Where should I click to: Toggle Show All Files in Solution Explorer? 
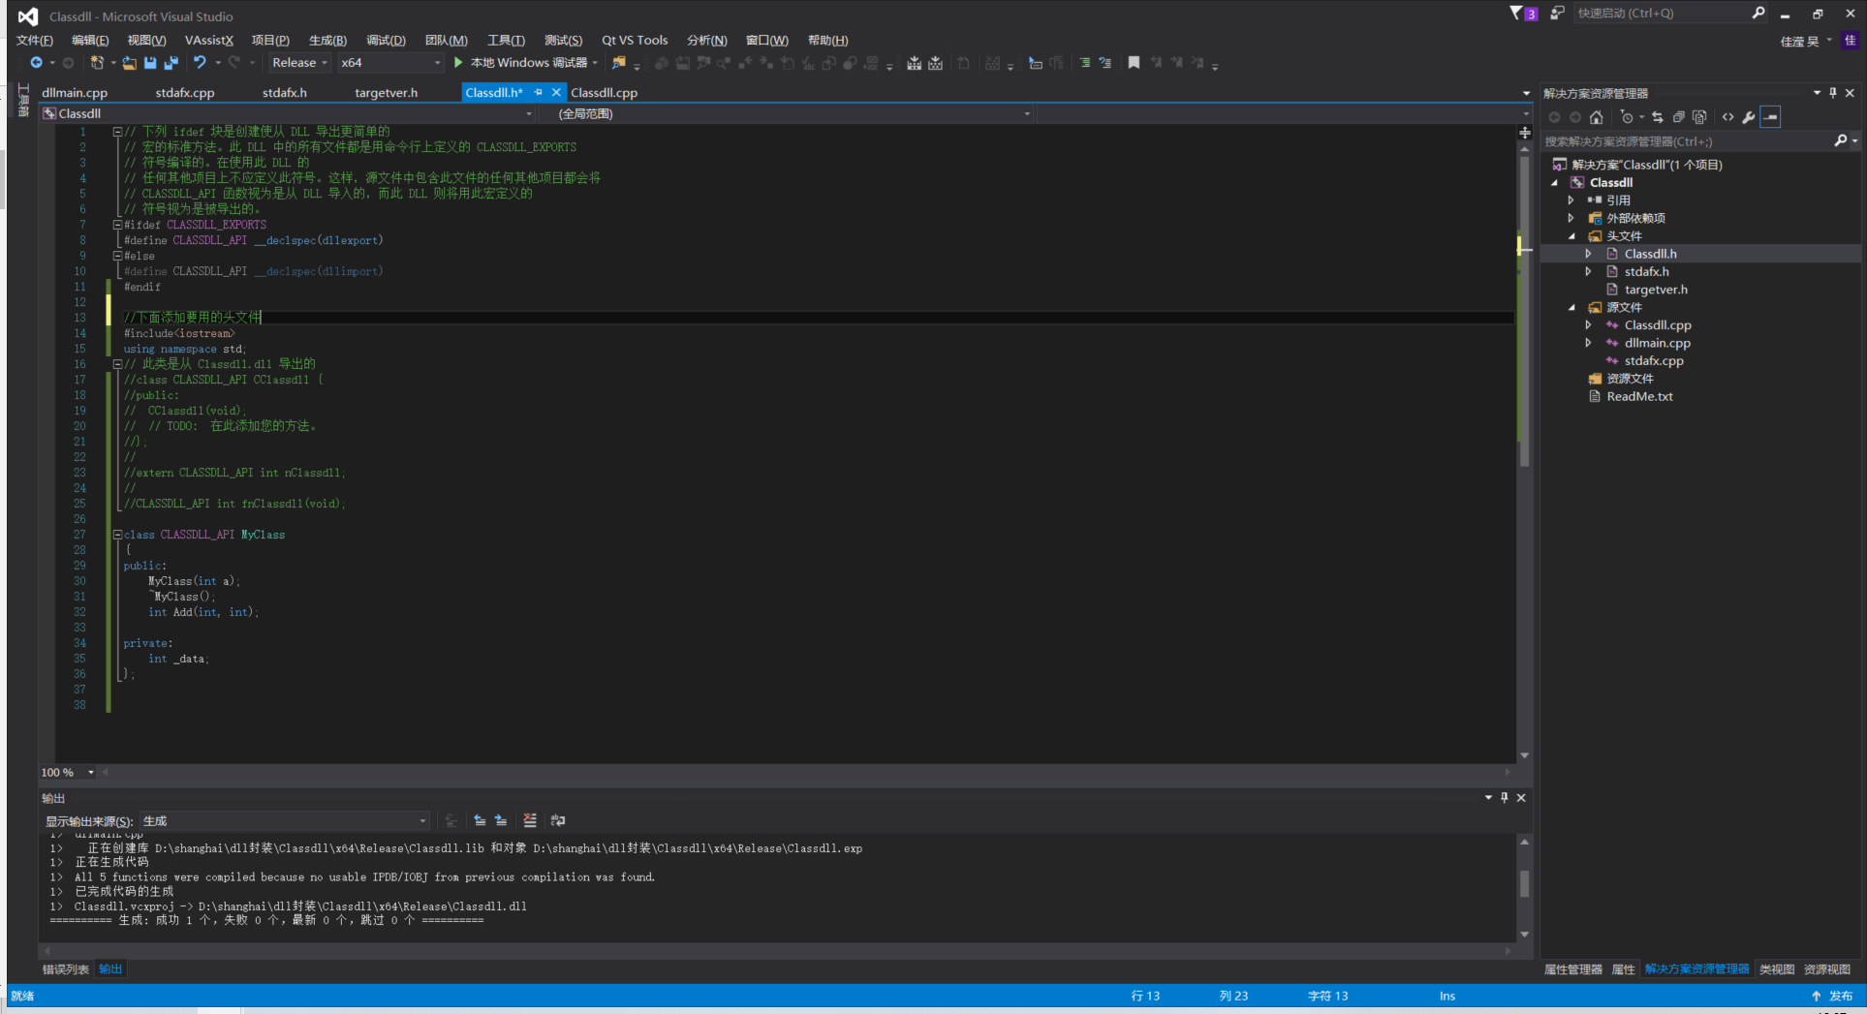[x=1699, y=117]
